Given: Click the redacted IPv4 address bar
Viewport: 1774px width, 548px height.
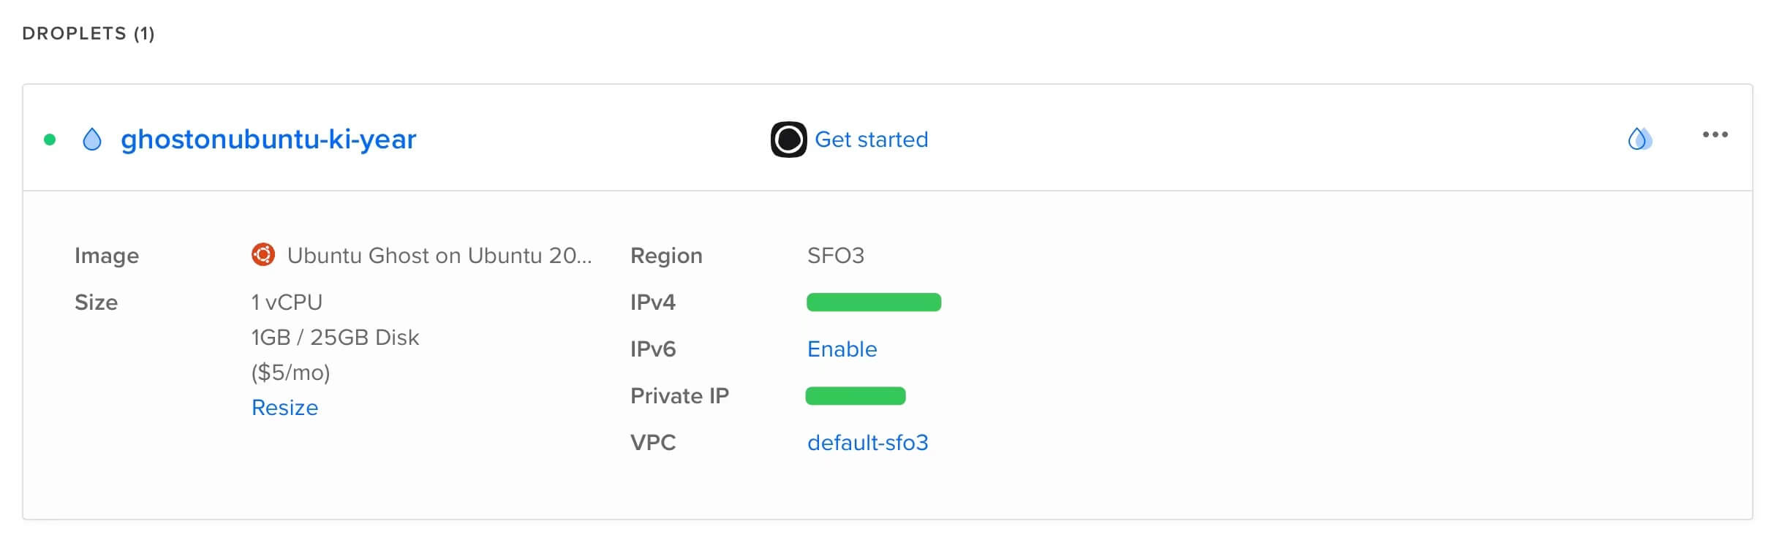Looking at the screenshot, I should point(873,302).
